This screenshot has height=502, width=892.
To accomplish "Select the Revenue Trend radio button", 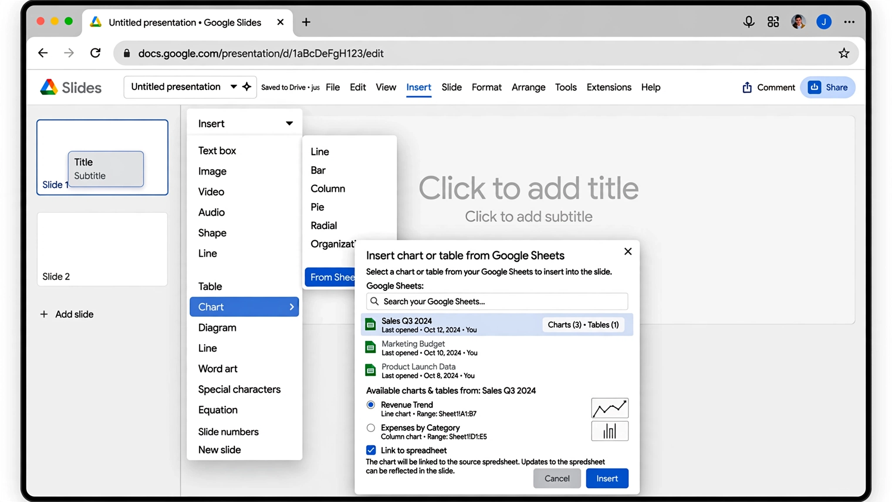I will 371,405.
